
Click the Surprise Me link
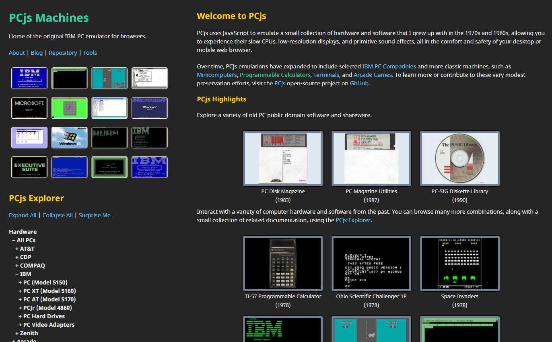tap(95, 215)
